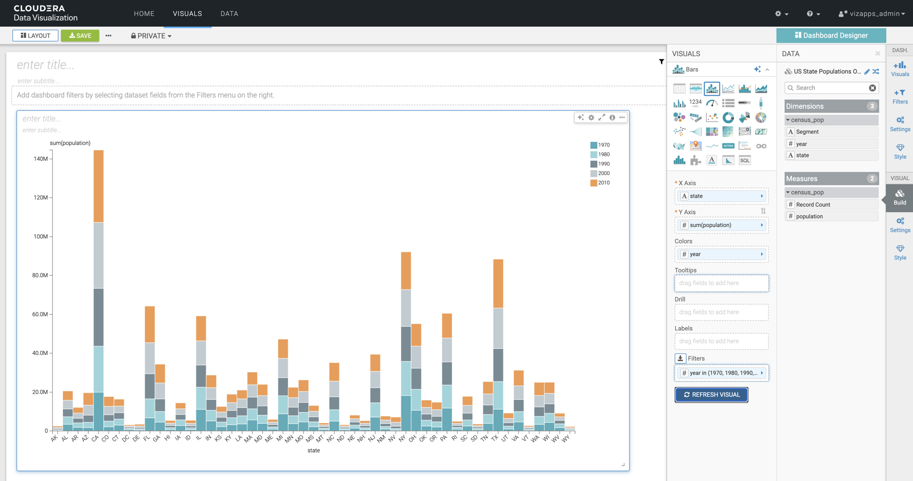Go to the DATA tab
Screen dimensions: 913x481
click(229, 14)
